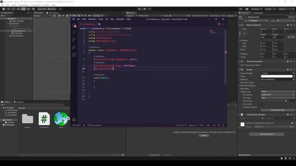Open the Source Image object picker circle
The height and width of the screenshot is (166, 296).
[294, 73]
